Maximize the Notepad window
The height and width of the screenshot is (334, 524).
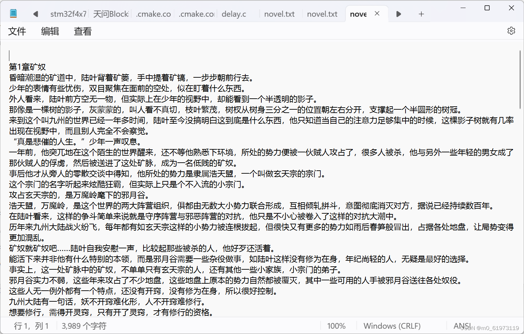(x=487, y=8)
